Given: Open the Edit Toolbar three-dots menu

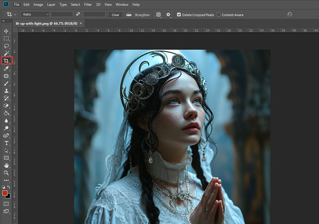Looking at the screenshot, I should [6, 180].
